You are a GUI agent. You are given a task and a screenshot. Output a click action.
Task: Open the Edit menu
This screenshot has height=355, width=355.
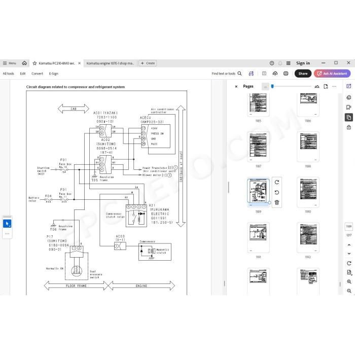pyautogui.click(x=23, y=74)
